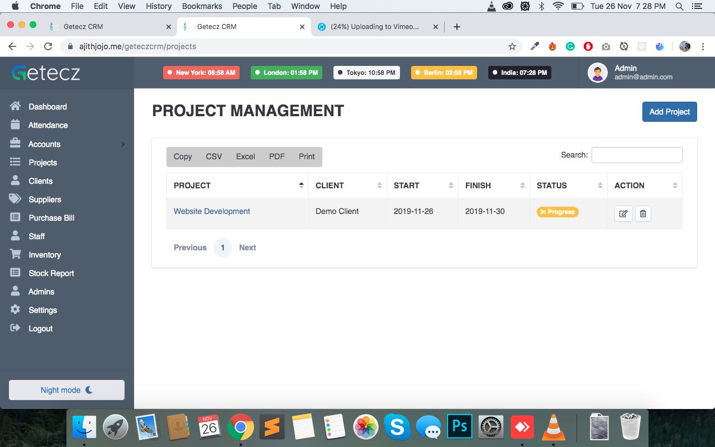Edit the Website Development project
The image size is (715, 447).
[x=623, y=213]
